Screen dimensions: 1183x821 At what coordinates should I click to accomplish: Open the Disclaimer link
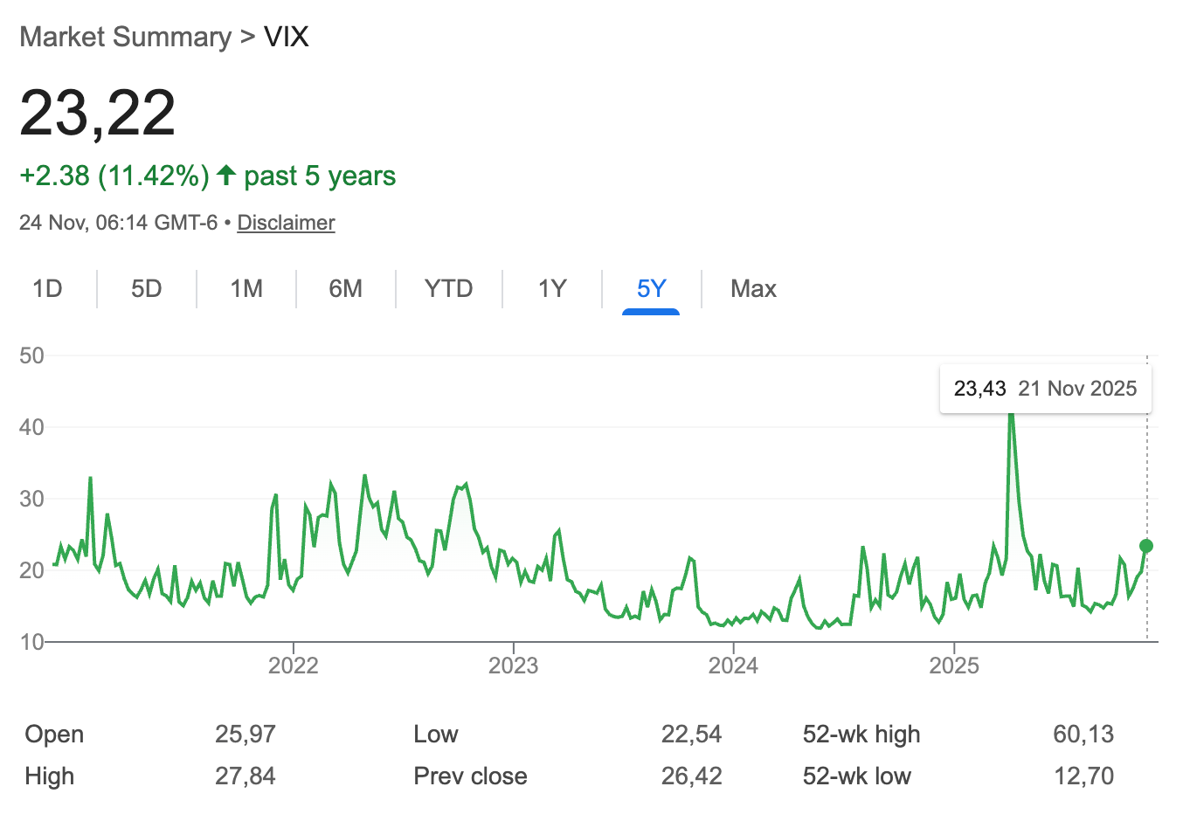coord(286,223)
